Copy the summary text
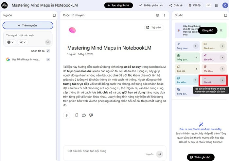The width and height of the screenshot is (229, 161). pyautogui.click(x=77, y=115)
